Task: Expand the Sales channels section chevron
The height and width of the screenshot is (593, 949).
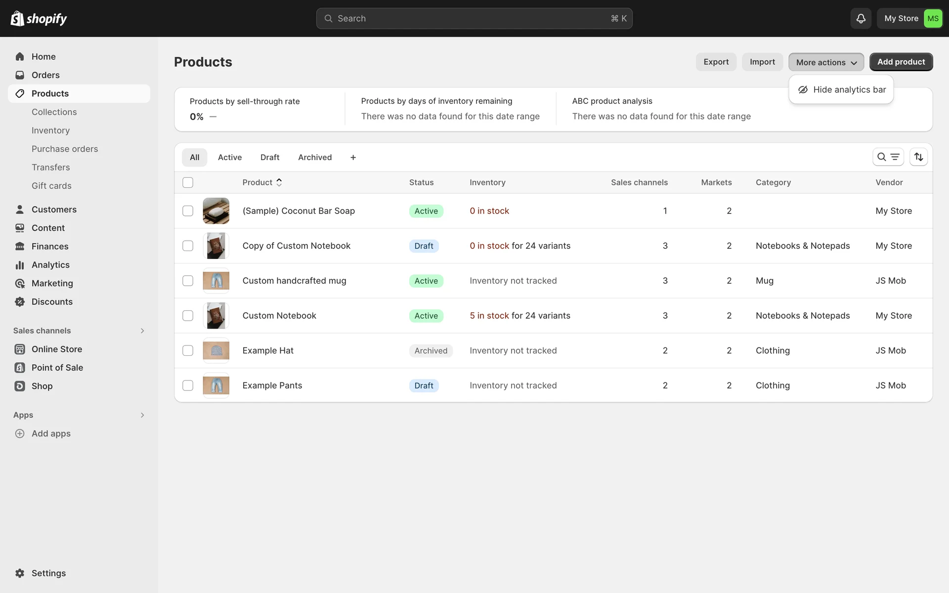Action: [142, 331]
